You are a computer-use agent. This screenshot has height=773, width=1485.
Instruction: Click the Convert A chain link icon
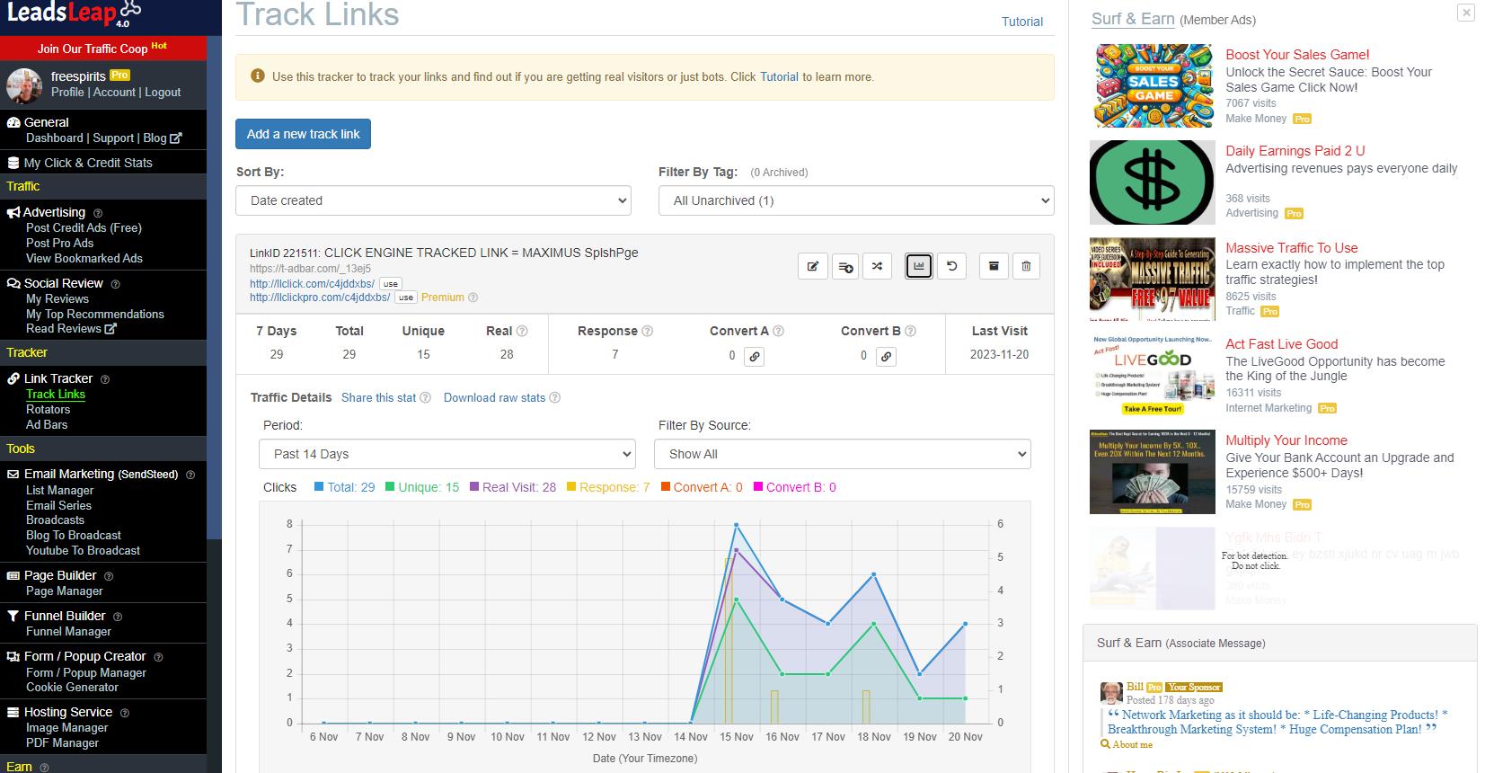click(755, 357)
